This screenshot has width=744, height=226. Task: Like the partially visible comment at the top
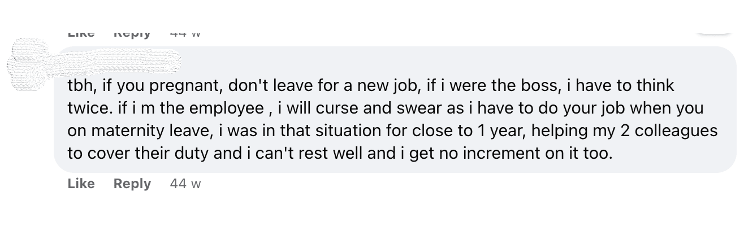(x=81, y=33)
